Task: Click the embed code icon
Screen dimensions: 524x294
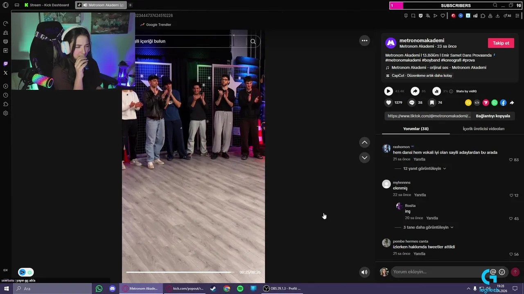Action: point(477,102)
